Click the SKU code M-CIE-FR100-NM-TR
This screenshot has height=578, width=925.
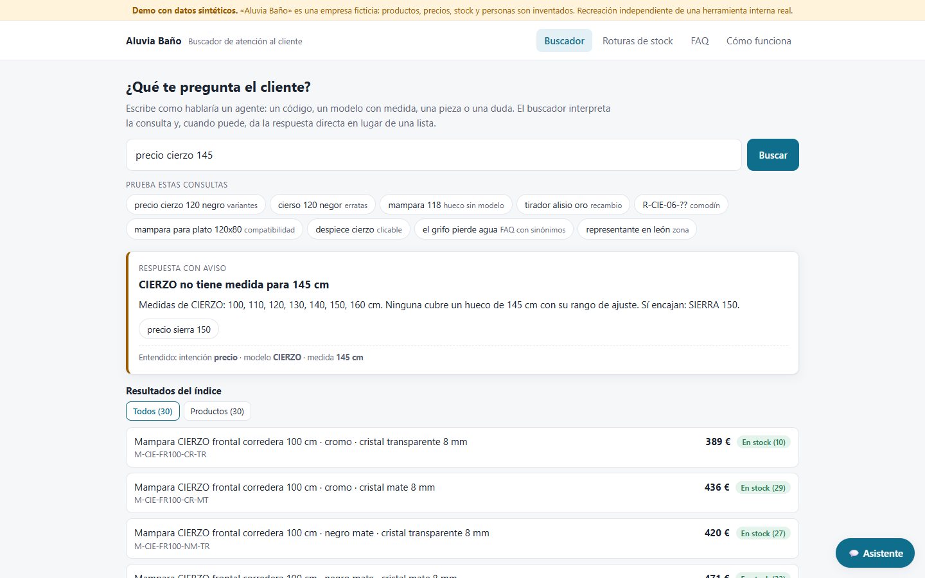pos(172,546)
